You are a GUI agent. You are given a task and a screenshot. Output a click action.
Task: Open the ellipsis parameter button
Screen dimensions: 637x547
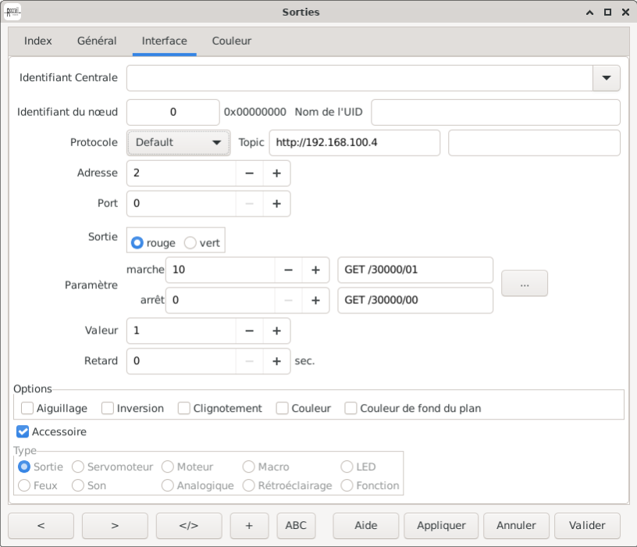click(x=524, y=285)
